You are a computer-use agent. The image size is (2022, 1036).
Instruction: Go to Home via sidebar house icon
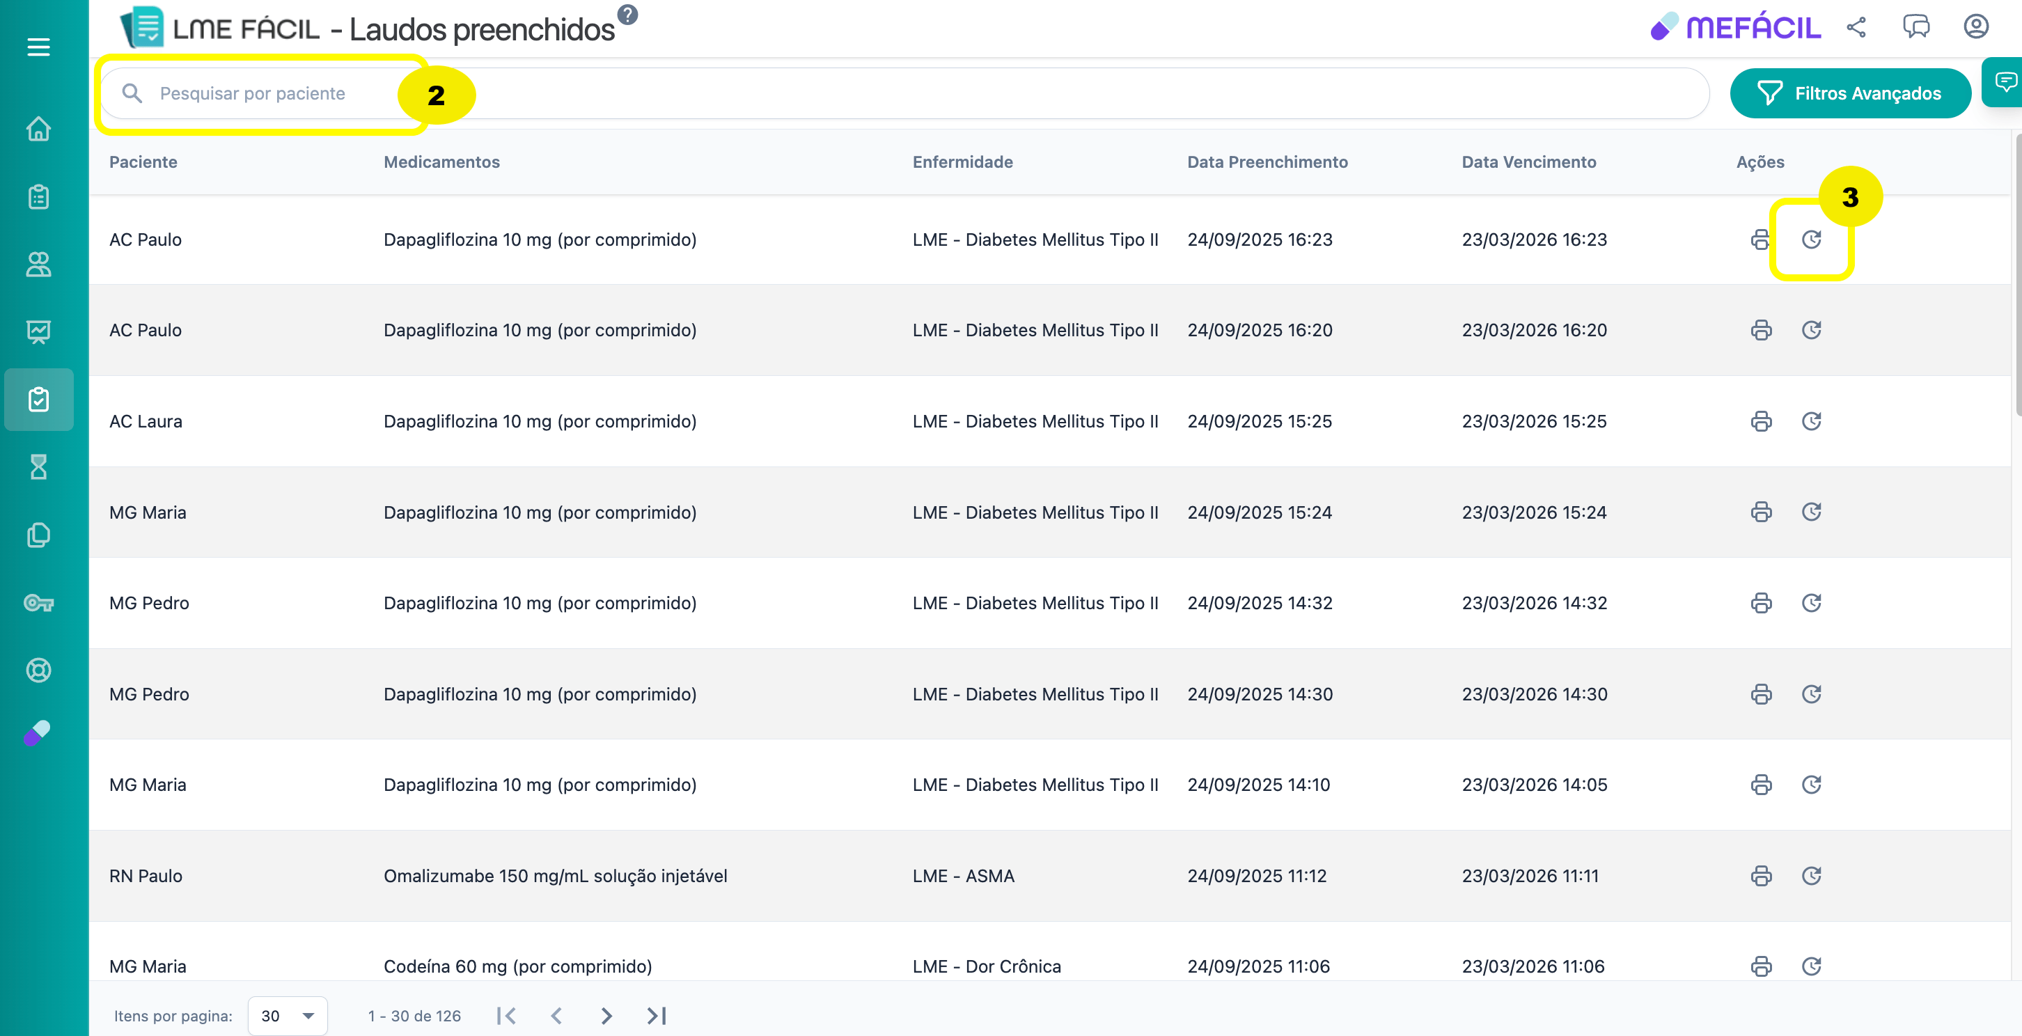click(38, 129)
